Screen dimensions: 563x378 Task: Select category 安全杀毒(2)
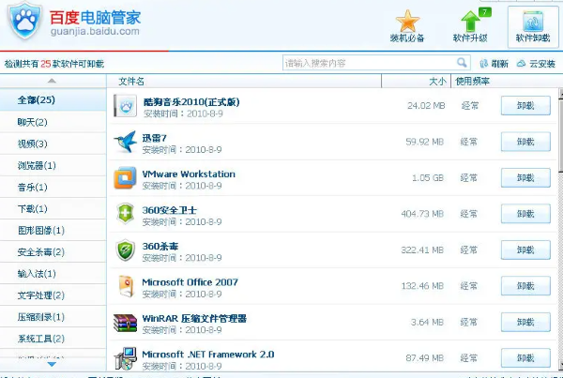click(x=53, y=252)
